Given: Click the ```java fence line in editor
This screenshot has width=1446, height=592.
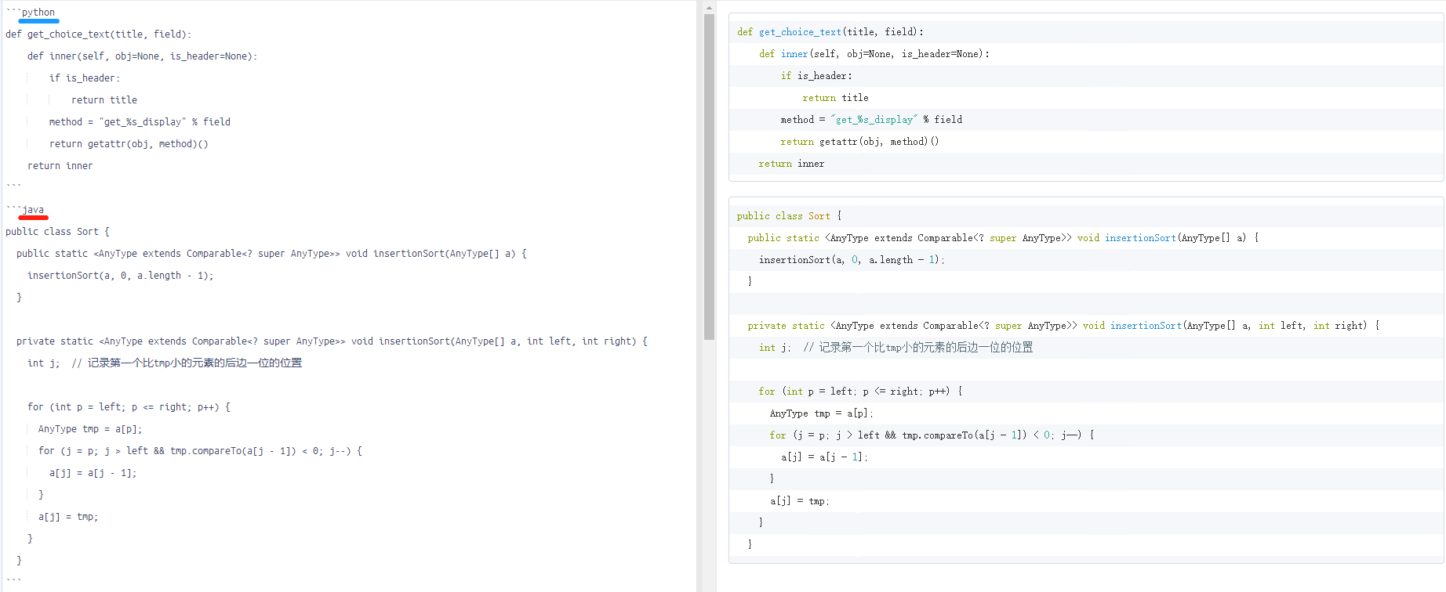Looking at the screenshot, I should click(x=25, y=210).
